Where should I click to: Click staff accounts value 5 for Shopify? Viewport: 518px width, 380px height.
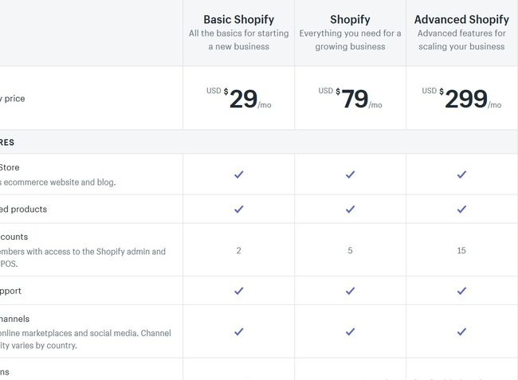(x=350, y=250)
